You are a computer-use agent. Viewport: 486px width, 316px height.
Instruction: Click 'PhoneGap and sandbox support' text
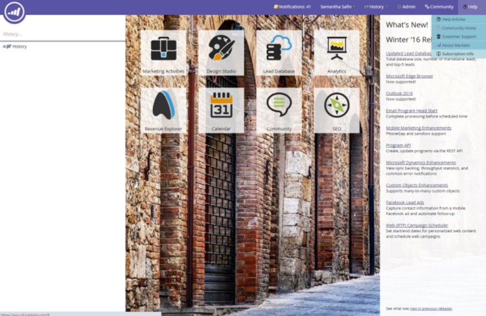click(x=415, y=134)
